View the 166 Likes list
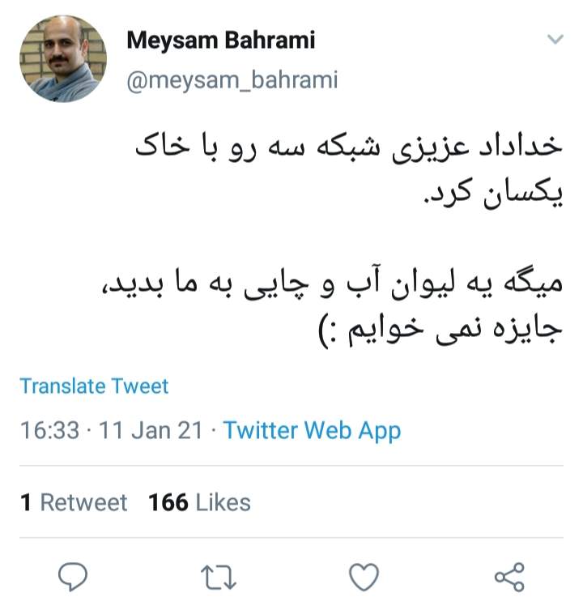Viewport: 583px width, 610px height. (199, 502)
